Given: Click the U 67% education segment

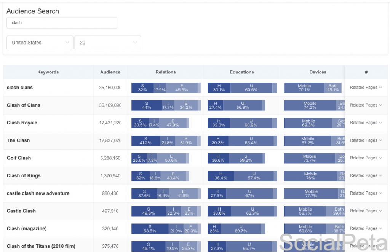Looking at the screenshot, I should pos(249,194).
